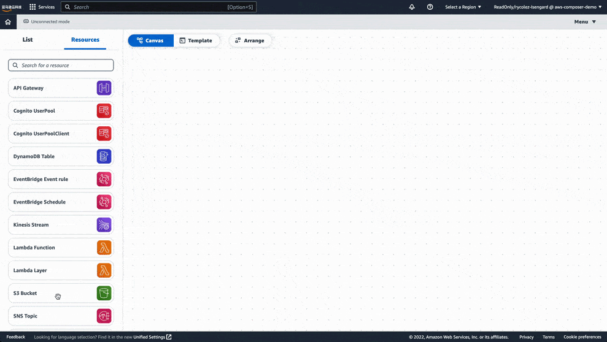The image size is (607, 342).
Task: Focus the Search for a resource field
Action: tap(61, 66)
